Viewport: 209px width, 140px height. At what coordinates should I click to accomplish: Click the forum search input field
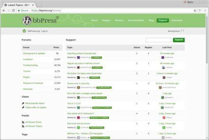[158, 40]
